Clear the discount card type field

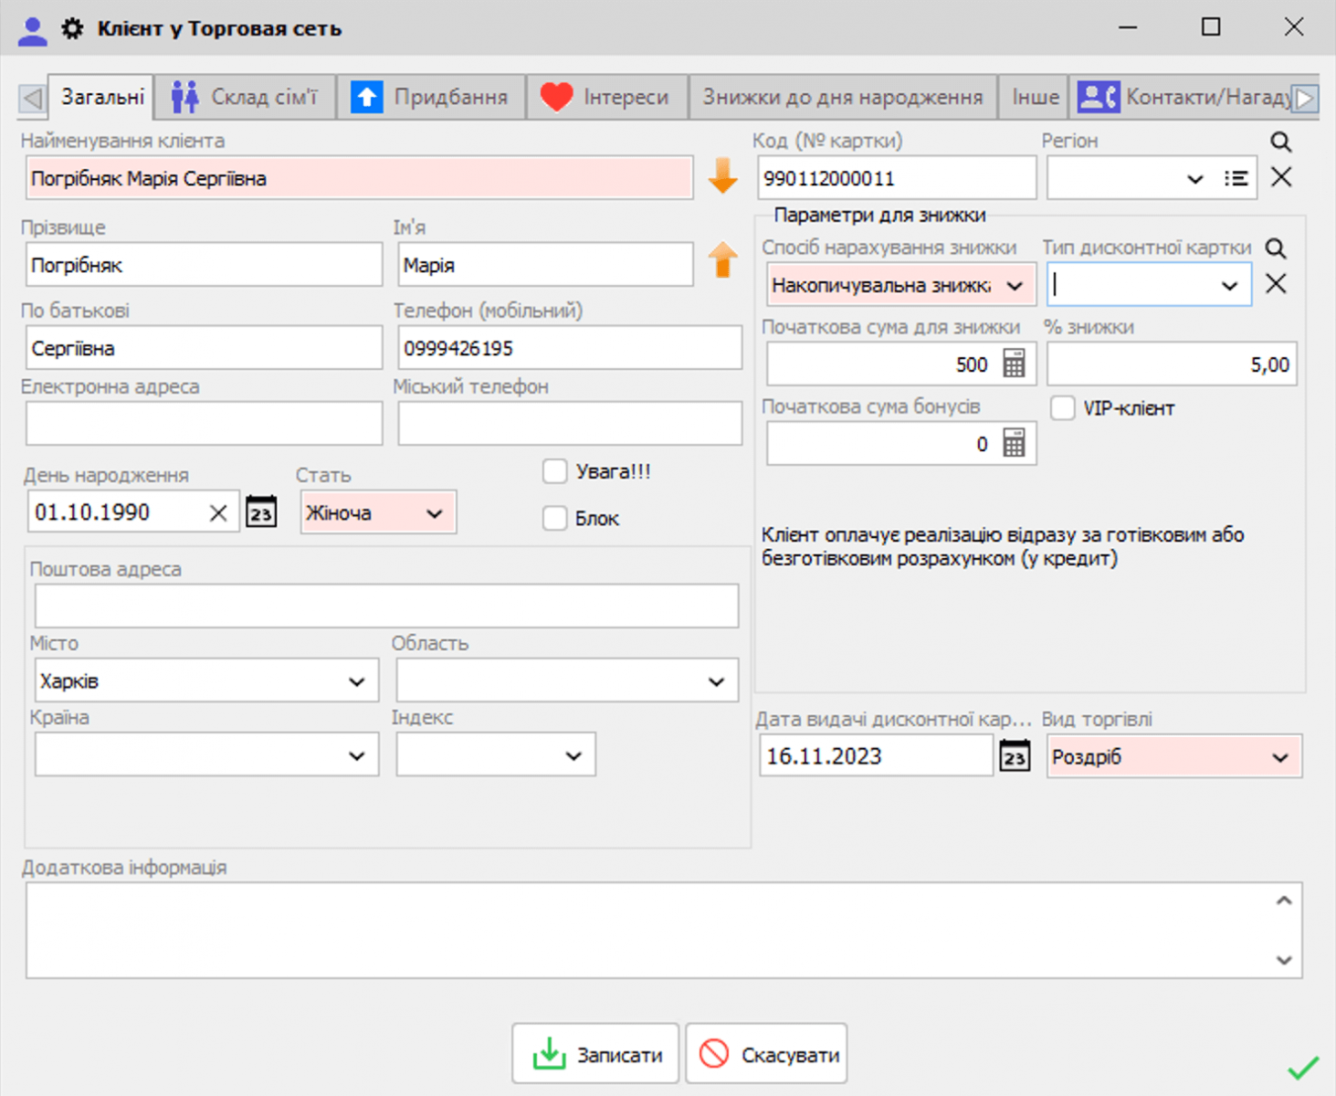[x=1276, y=284]
